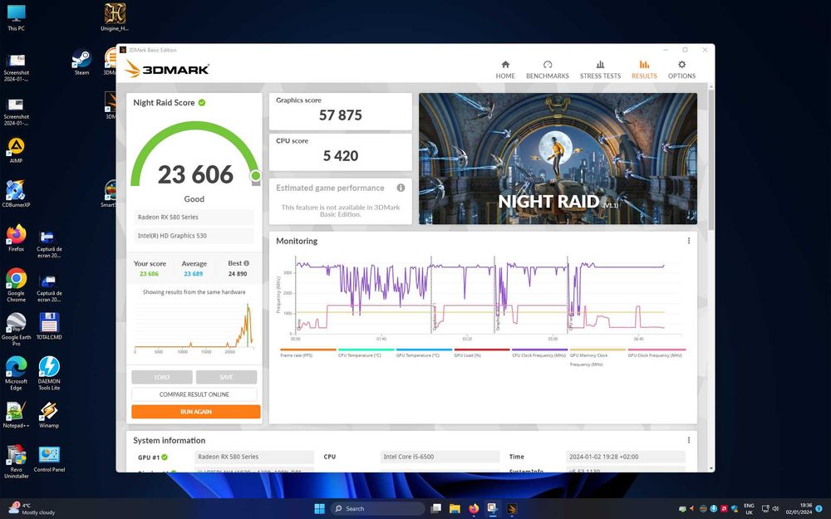Open the weather widget showing Mostly cloudy
Image resolution: width=831 pixels, height=519 pixels.
33,508
